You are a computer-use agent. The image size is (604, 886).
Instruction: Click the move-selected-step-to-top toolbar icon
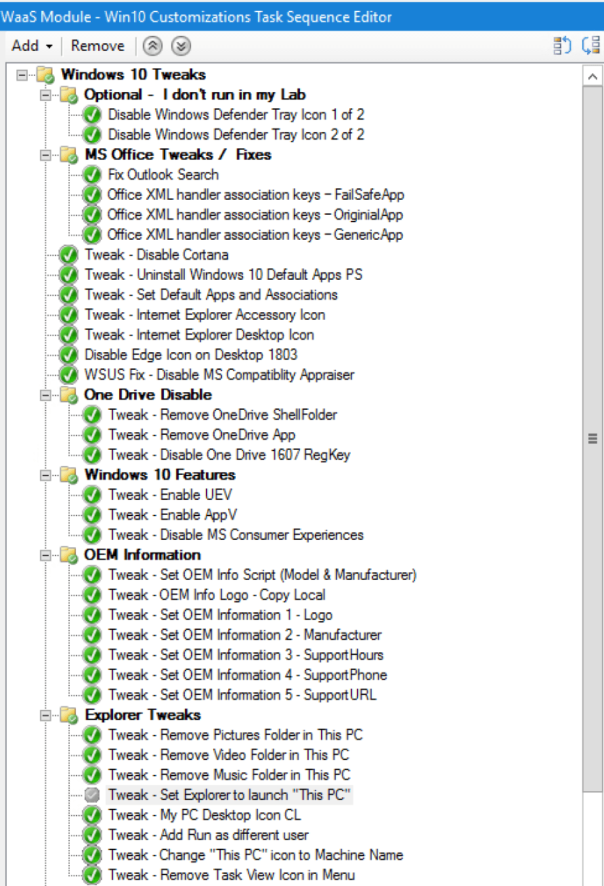(562, 45)
